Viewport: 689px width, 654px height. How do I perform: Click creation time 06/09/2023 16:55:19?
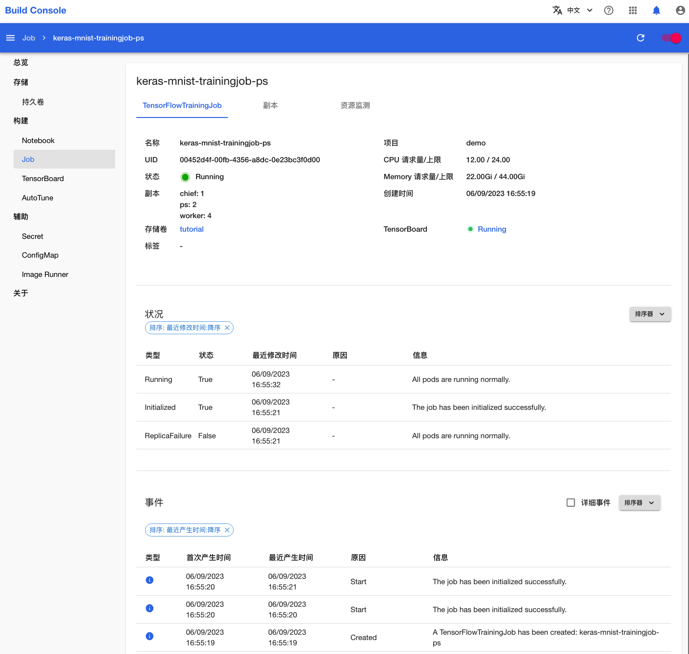click(501, 194)
